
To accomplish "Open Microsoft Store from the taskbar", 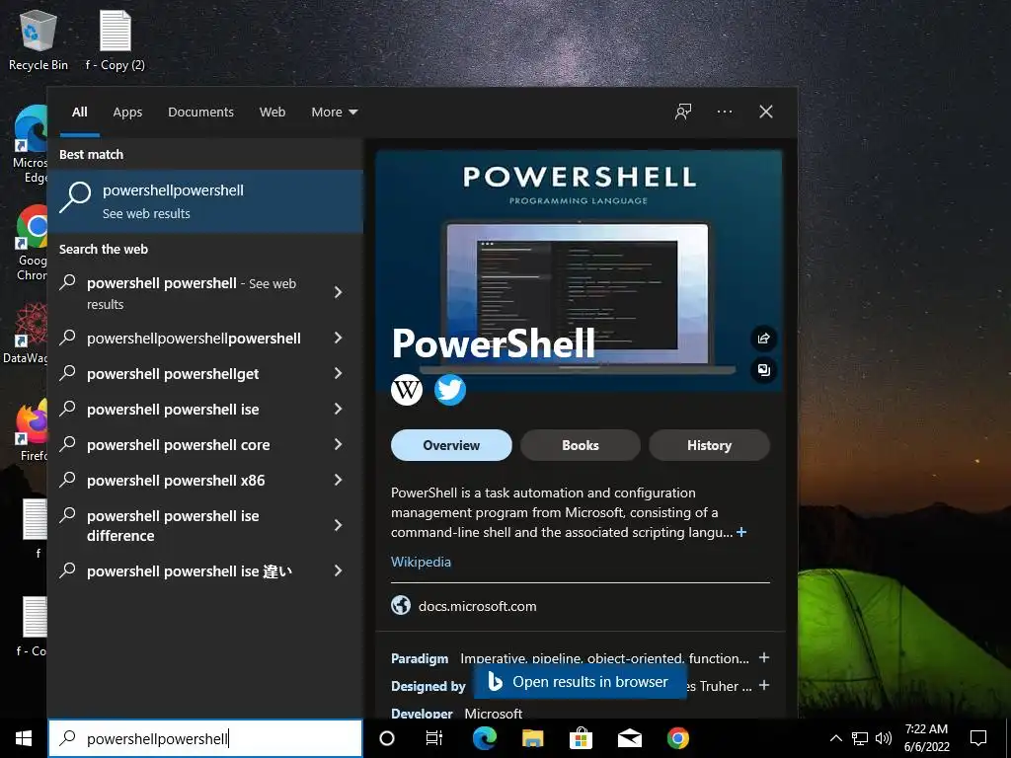I will 581,738.
